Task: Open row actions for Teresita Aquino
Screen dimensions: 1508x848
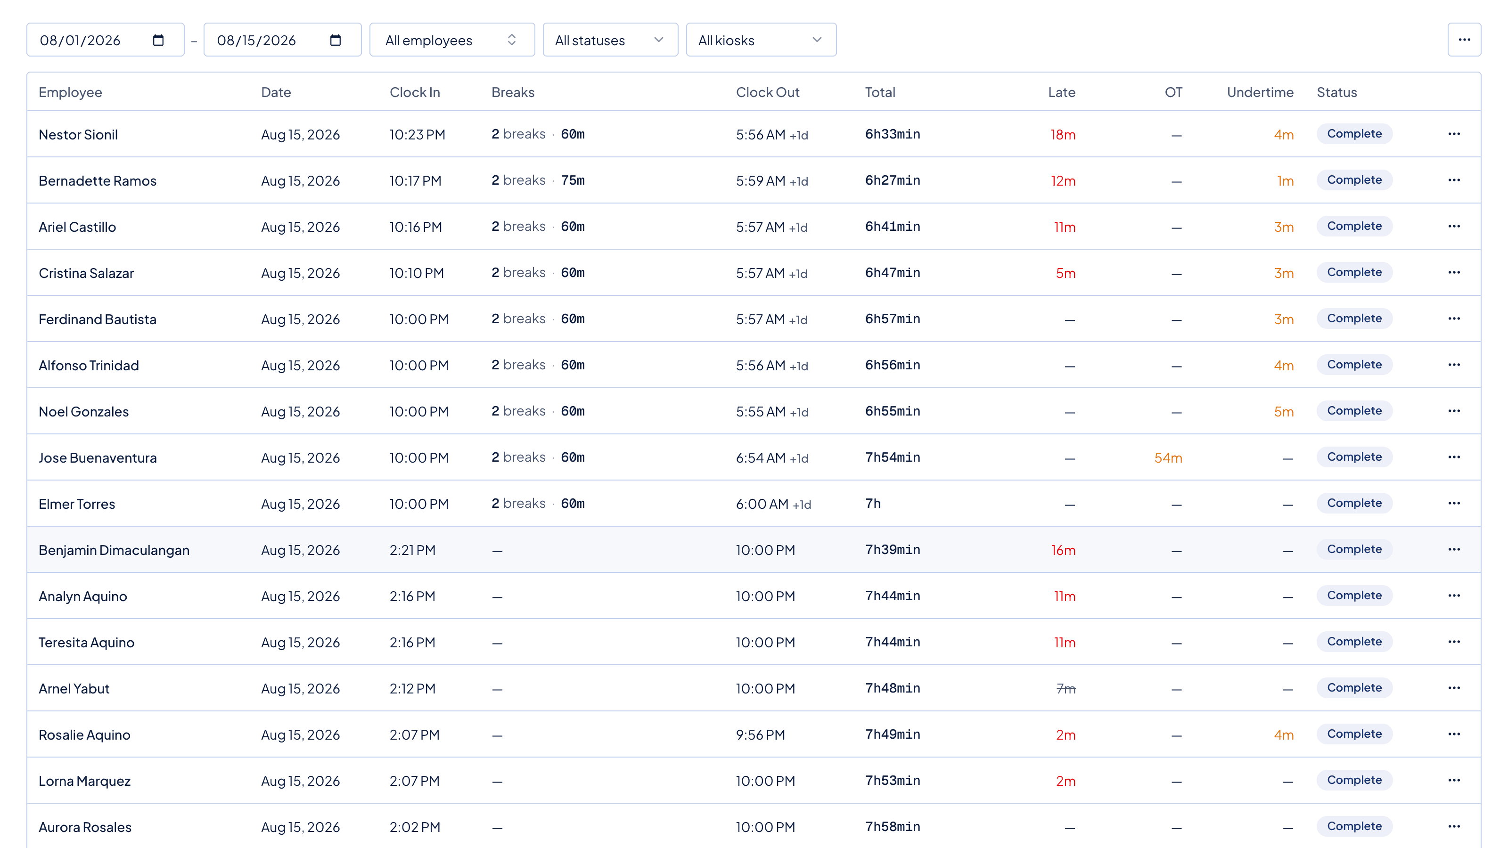Action: [x=1454, y=642]
